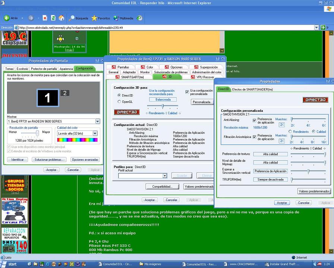
Task: Switch to Efectos de SMARTSHADER(tm) tab
Action: (252, 89)
